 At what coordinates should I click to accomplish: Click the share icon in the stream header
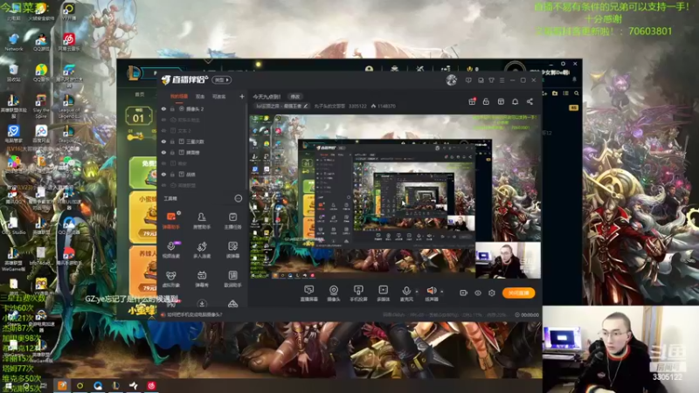[529, 101]
